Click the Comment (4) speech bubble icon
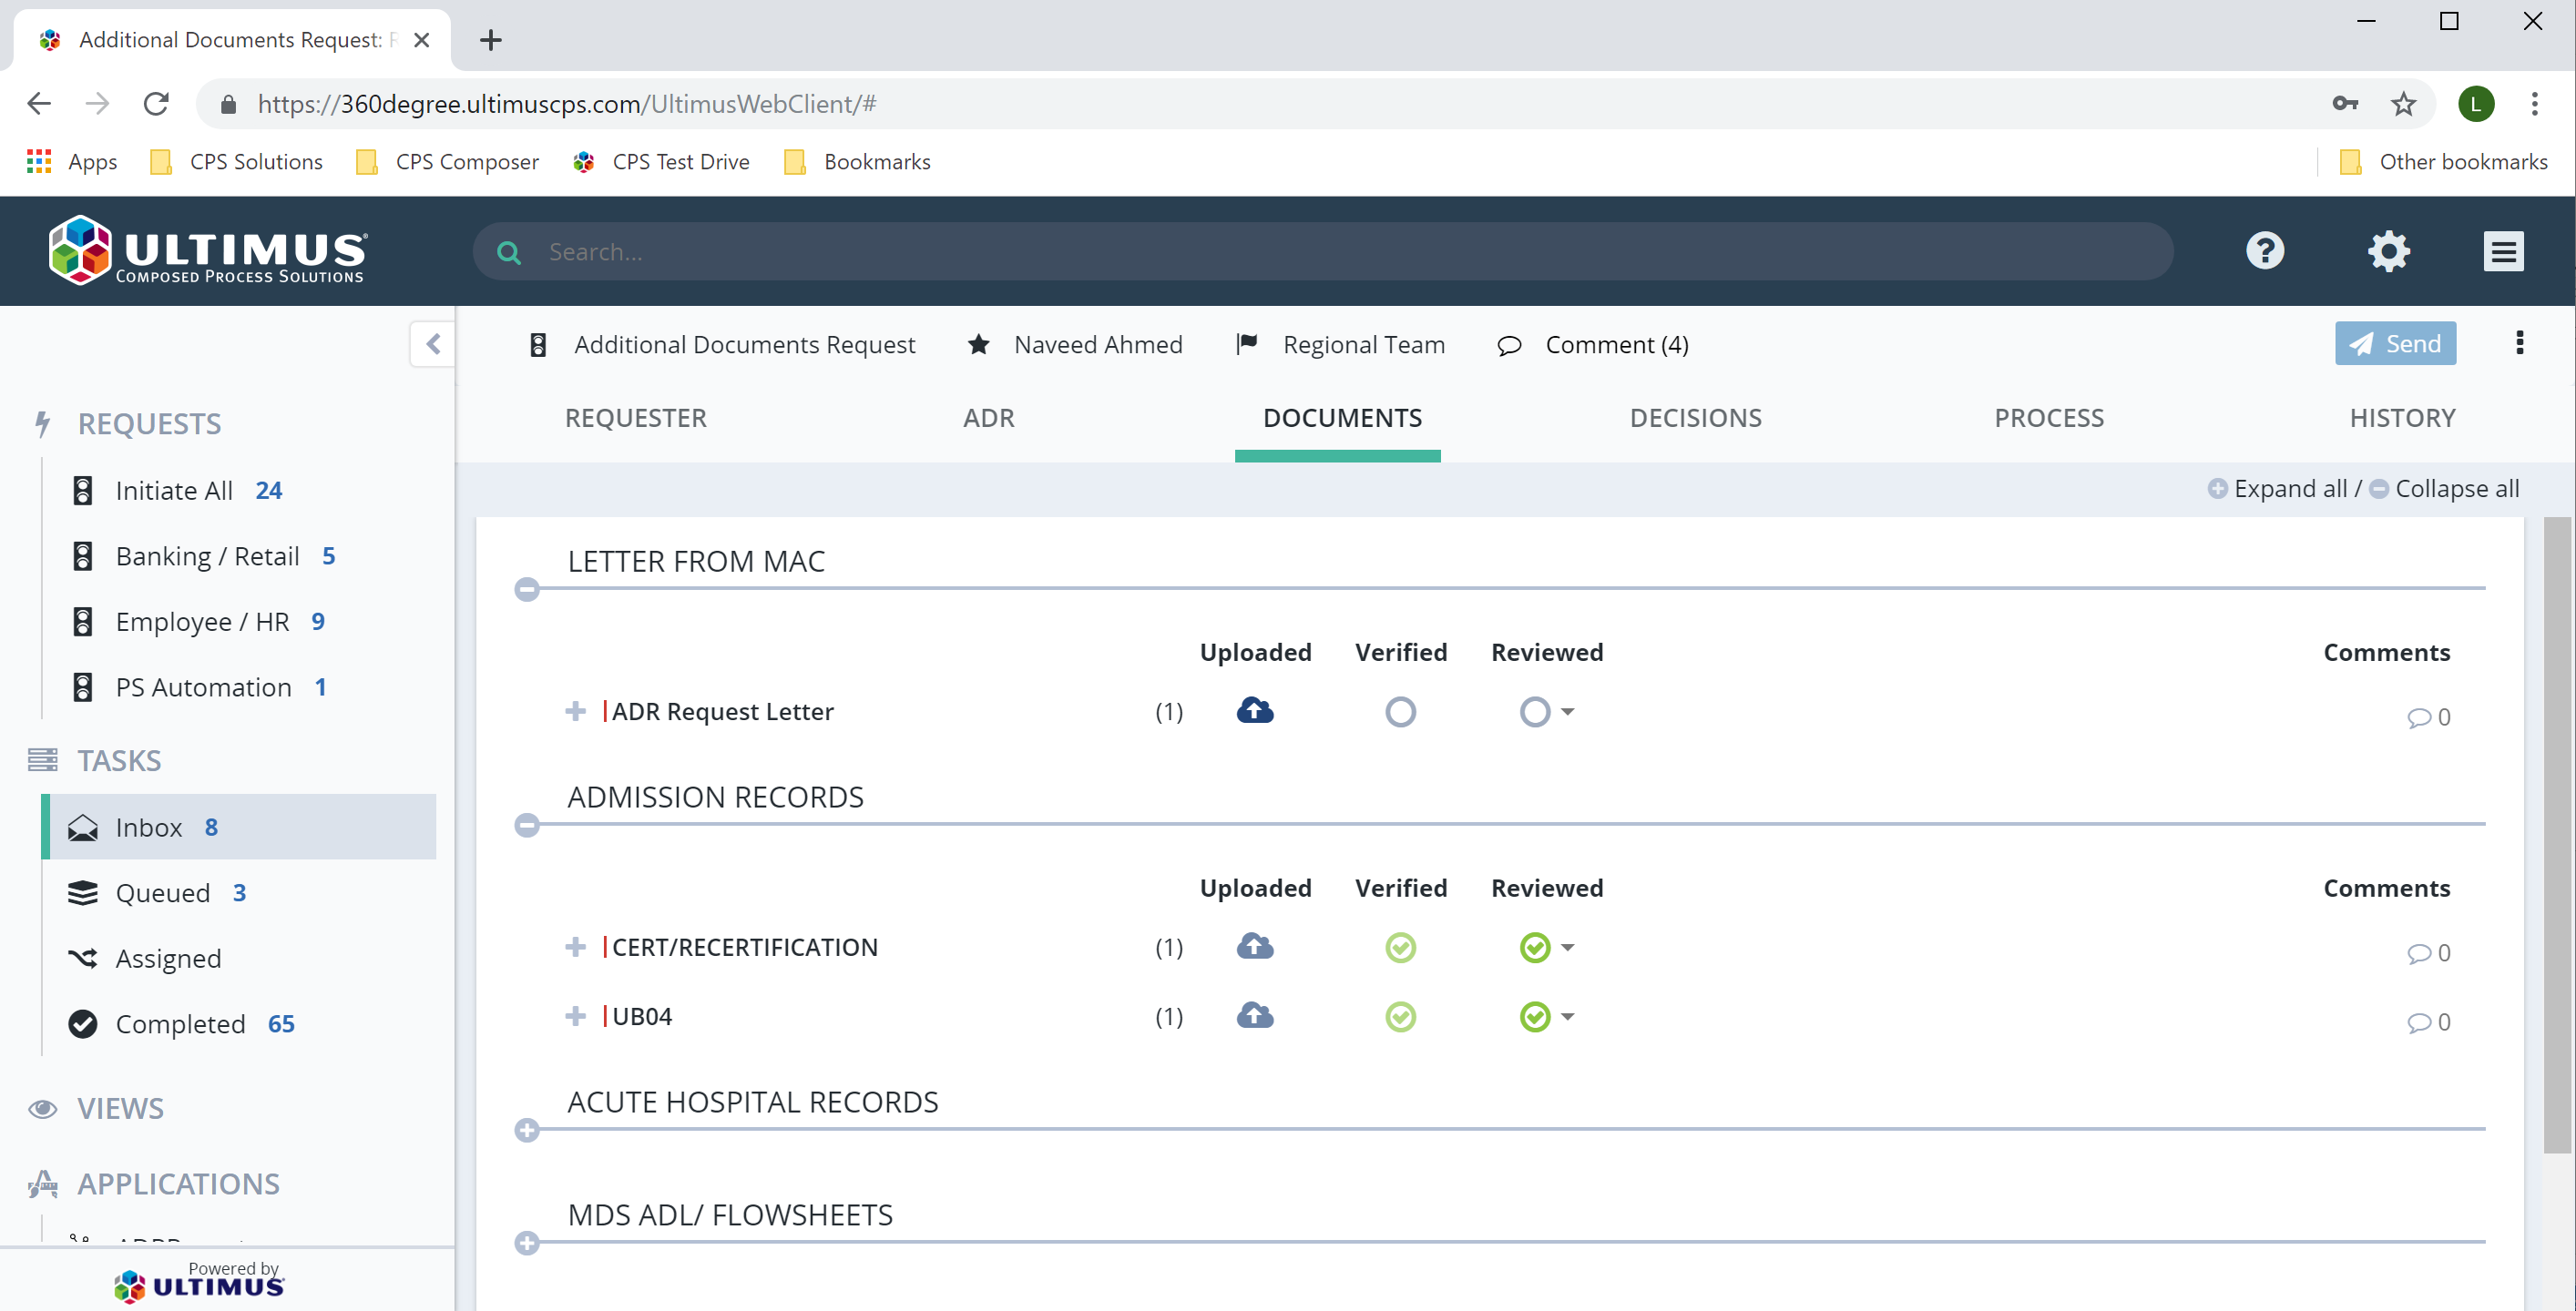2576x1311 pixels. coord(1509,345)
